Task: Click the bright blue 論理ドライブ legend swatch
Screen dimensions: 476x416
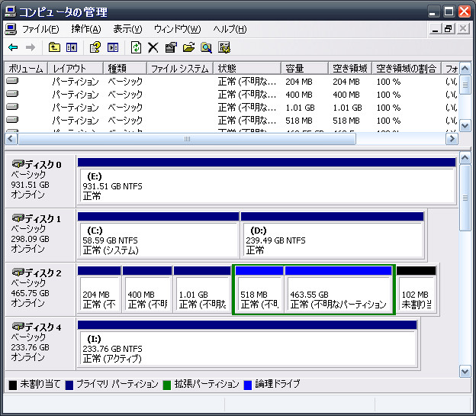Action: [248, 385]
